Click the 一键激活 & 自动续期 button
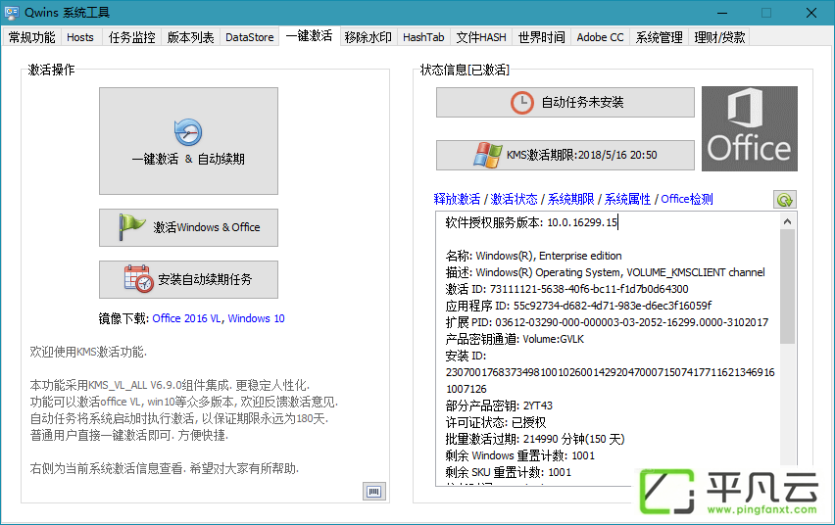 coord(188,141)
